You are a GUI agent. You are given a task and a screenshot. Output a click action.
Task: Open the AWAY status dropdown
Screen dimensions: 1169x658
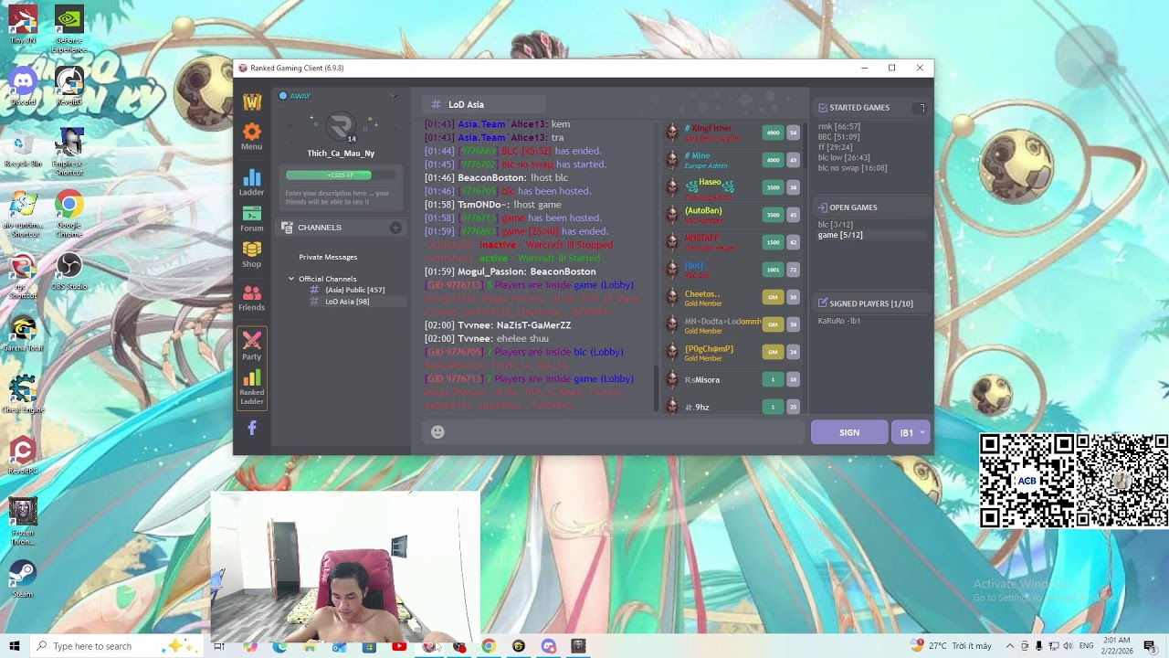click(x=394, y=96)
